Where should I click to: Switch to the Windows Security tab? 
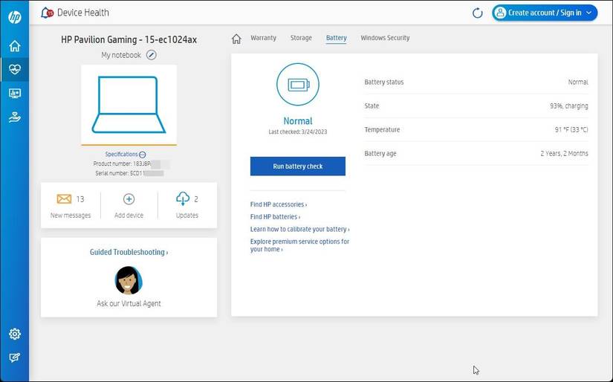coord(385,38)
